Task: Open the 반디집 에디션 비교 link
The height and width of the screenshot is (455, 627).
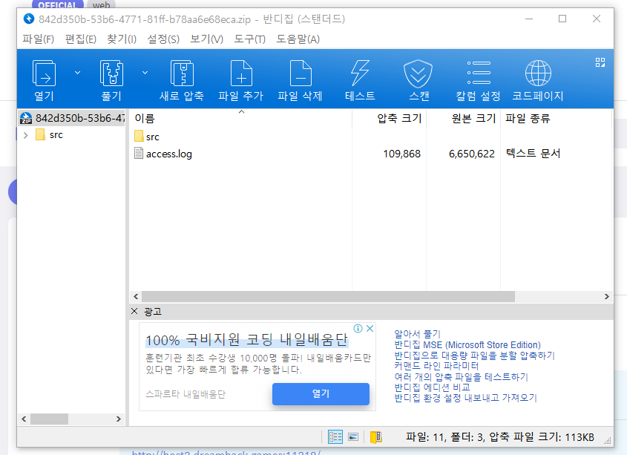Action: click(x=432, y=387)
